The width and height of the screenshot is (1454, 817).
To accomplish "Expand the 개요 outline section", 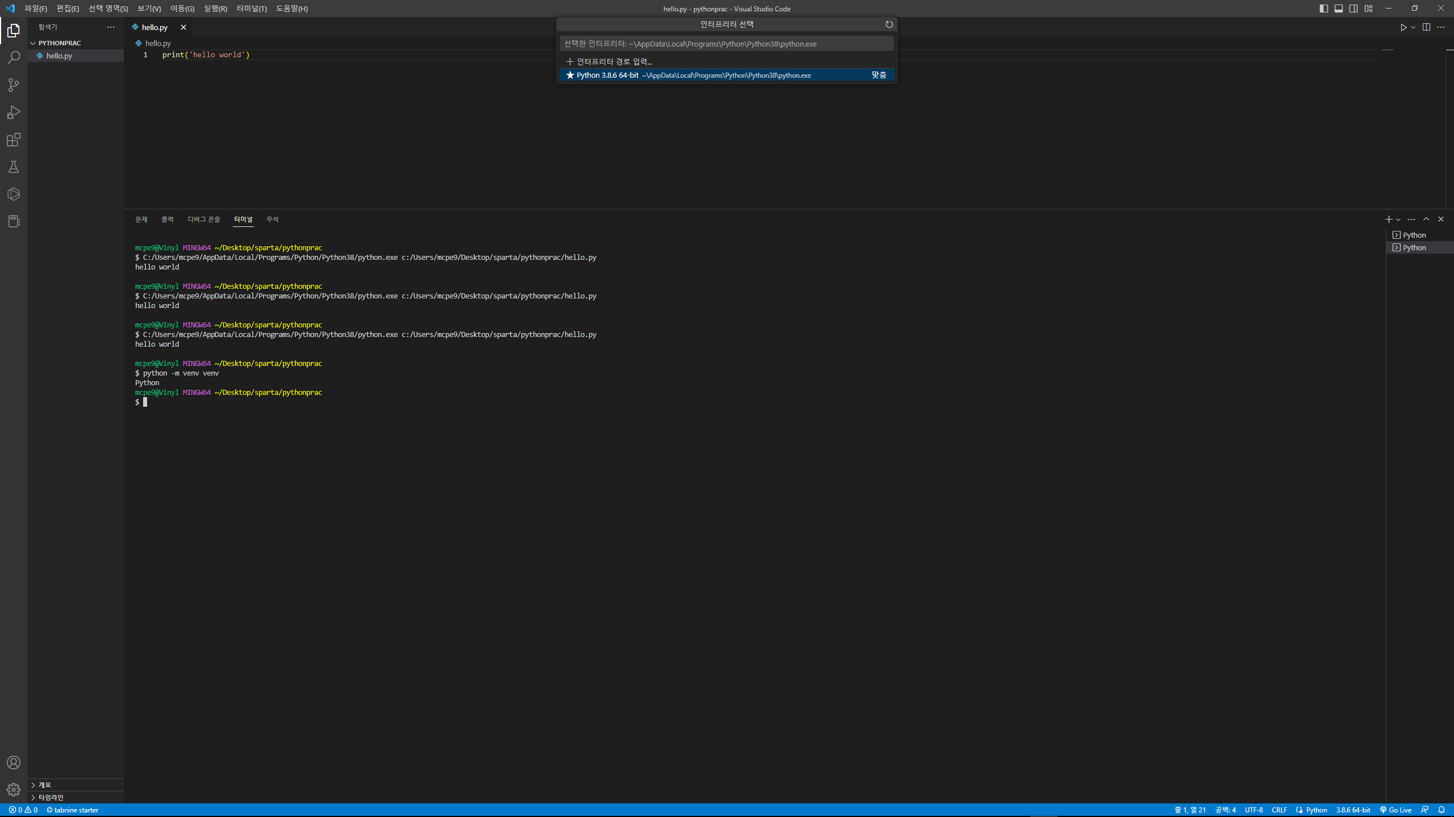I will click(x=76, y=785).
